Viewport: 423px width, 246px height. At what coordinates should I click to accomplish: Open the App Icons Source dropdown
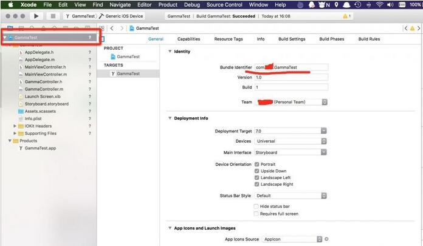pos(292,239)
